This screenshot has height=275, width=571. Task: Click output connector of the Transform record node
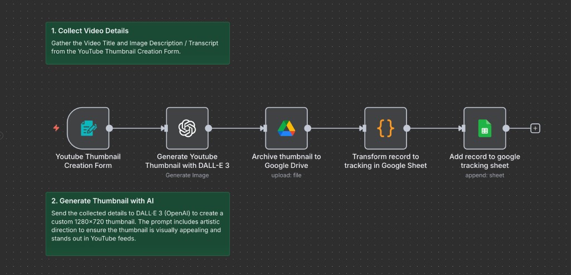point(407,128)
